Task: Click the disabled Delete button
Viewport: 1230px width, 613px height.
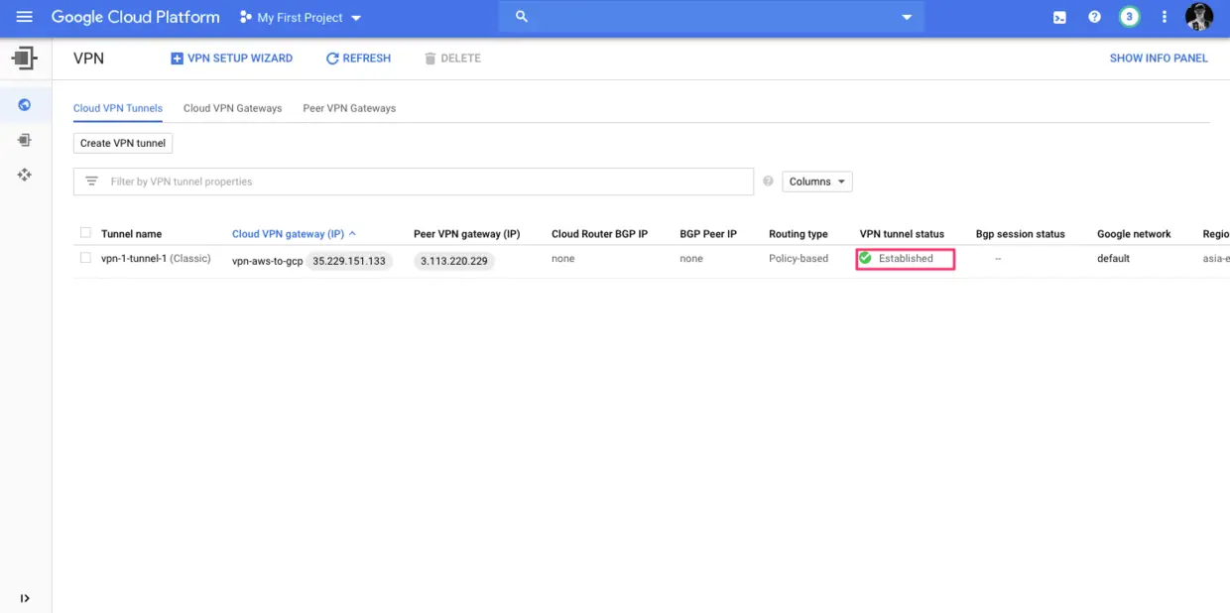Action: pos(452,59)
